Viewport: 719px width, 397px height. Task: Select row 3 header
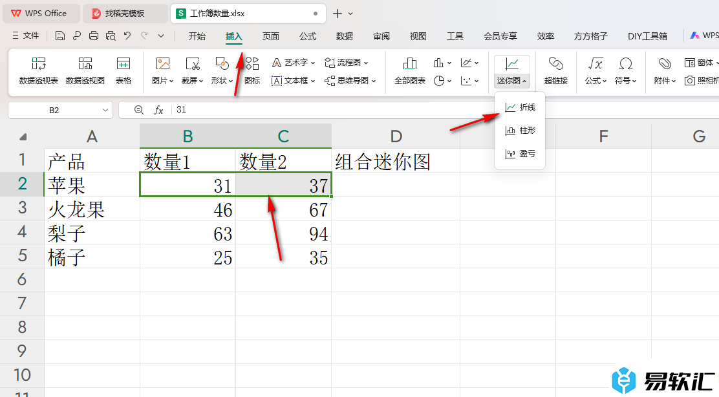point(22,208)
